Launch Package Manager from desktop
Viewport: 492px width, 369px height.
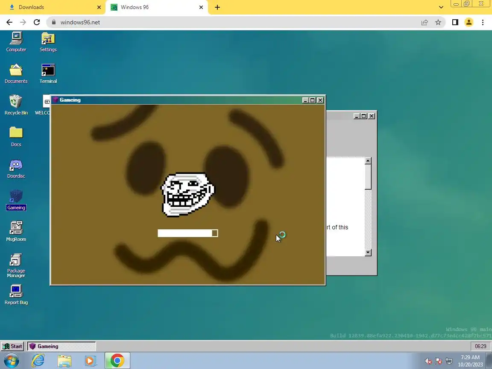click(16, 266)
